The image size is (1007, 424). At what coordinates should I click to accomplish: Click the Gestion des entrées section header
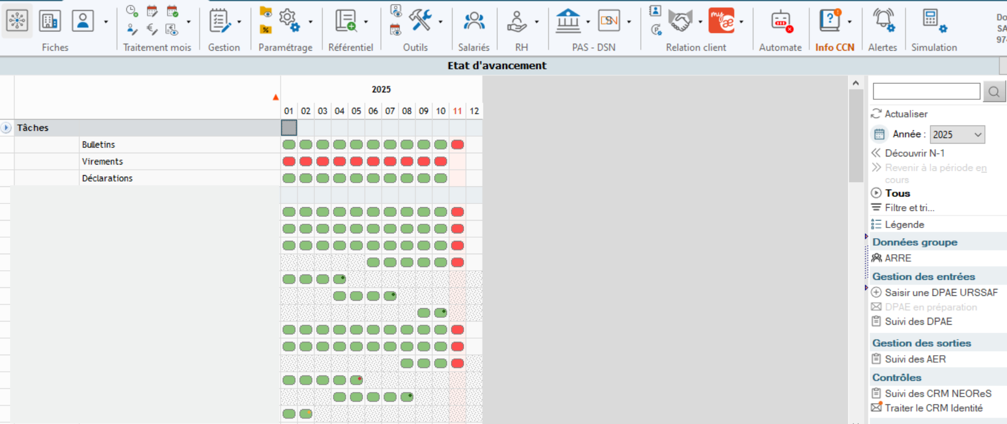click(x=924, y=277)
